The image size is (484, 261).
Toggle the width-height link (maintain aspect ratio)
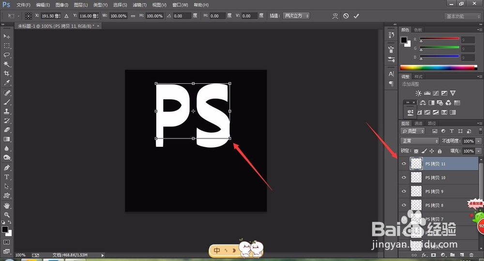[x=133, y=16]
